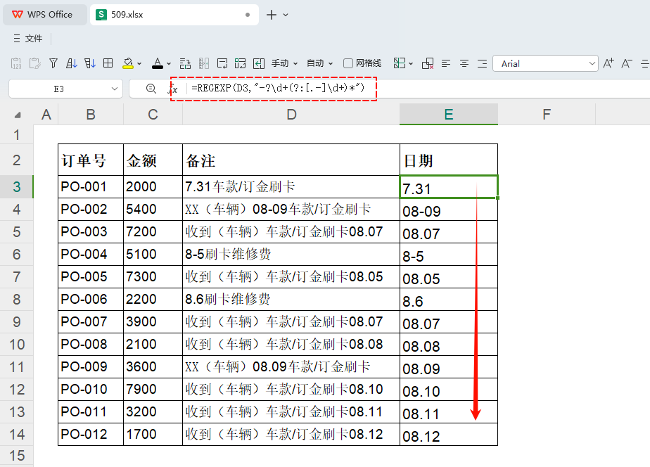Select column A header

[x=46, y=115]
